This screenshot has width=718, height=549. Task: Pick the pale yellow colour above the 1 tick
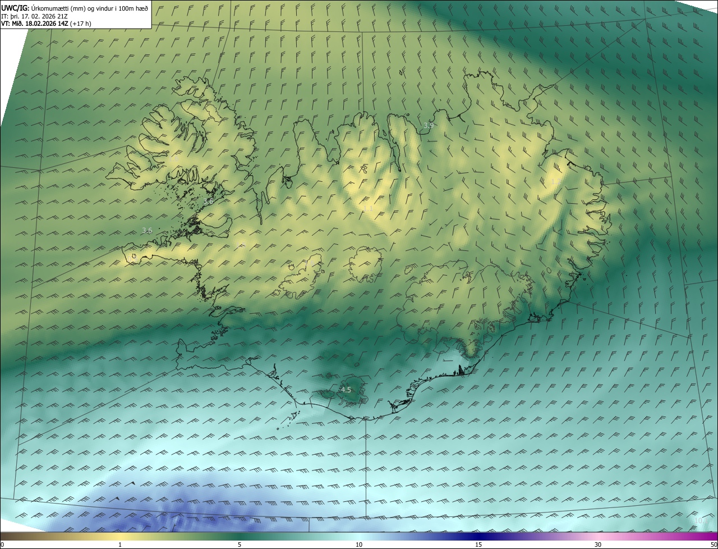point(120,536)
